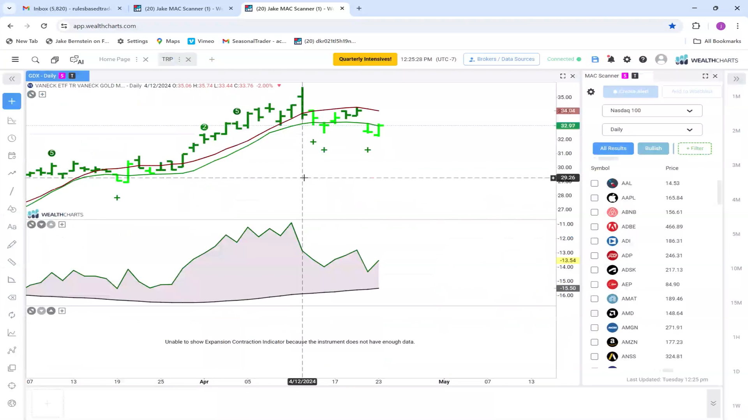Select the 1M timeframe on right rail
Image resolution: width=748 pixels, height=420 pixels.
pyautogui.click(x=736, y=96)
